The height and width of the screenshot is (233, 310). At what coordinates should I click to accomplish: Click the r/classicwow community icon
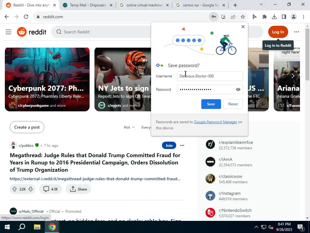210,179
